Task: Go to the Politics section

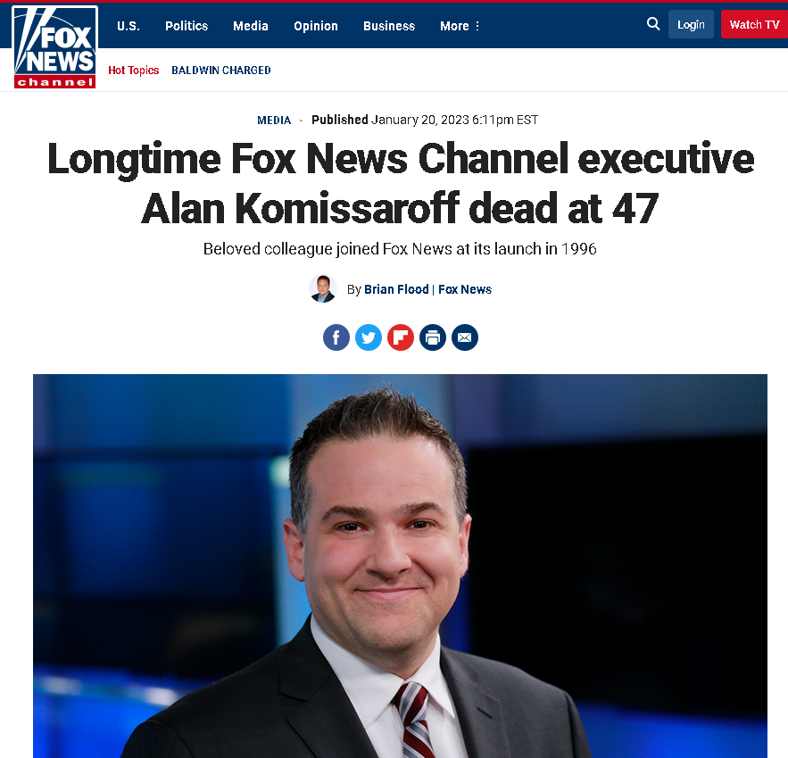Action: pyautogui.click(x=187, y=26)
